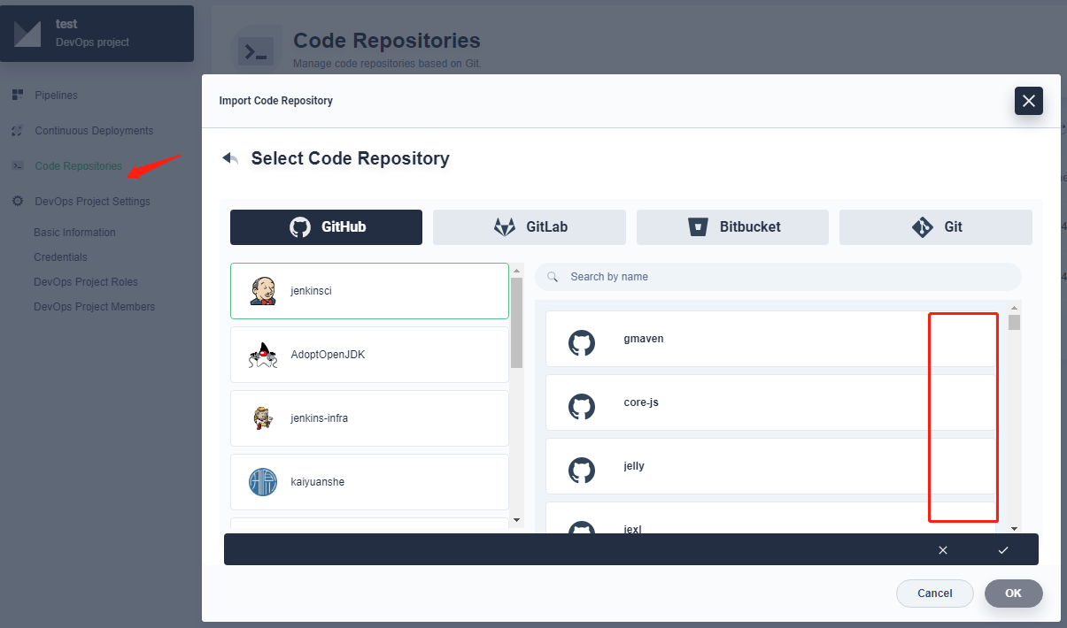
Task: Switch to the Bitbucket tab
Action: click(732, 227)
